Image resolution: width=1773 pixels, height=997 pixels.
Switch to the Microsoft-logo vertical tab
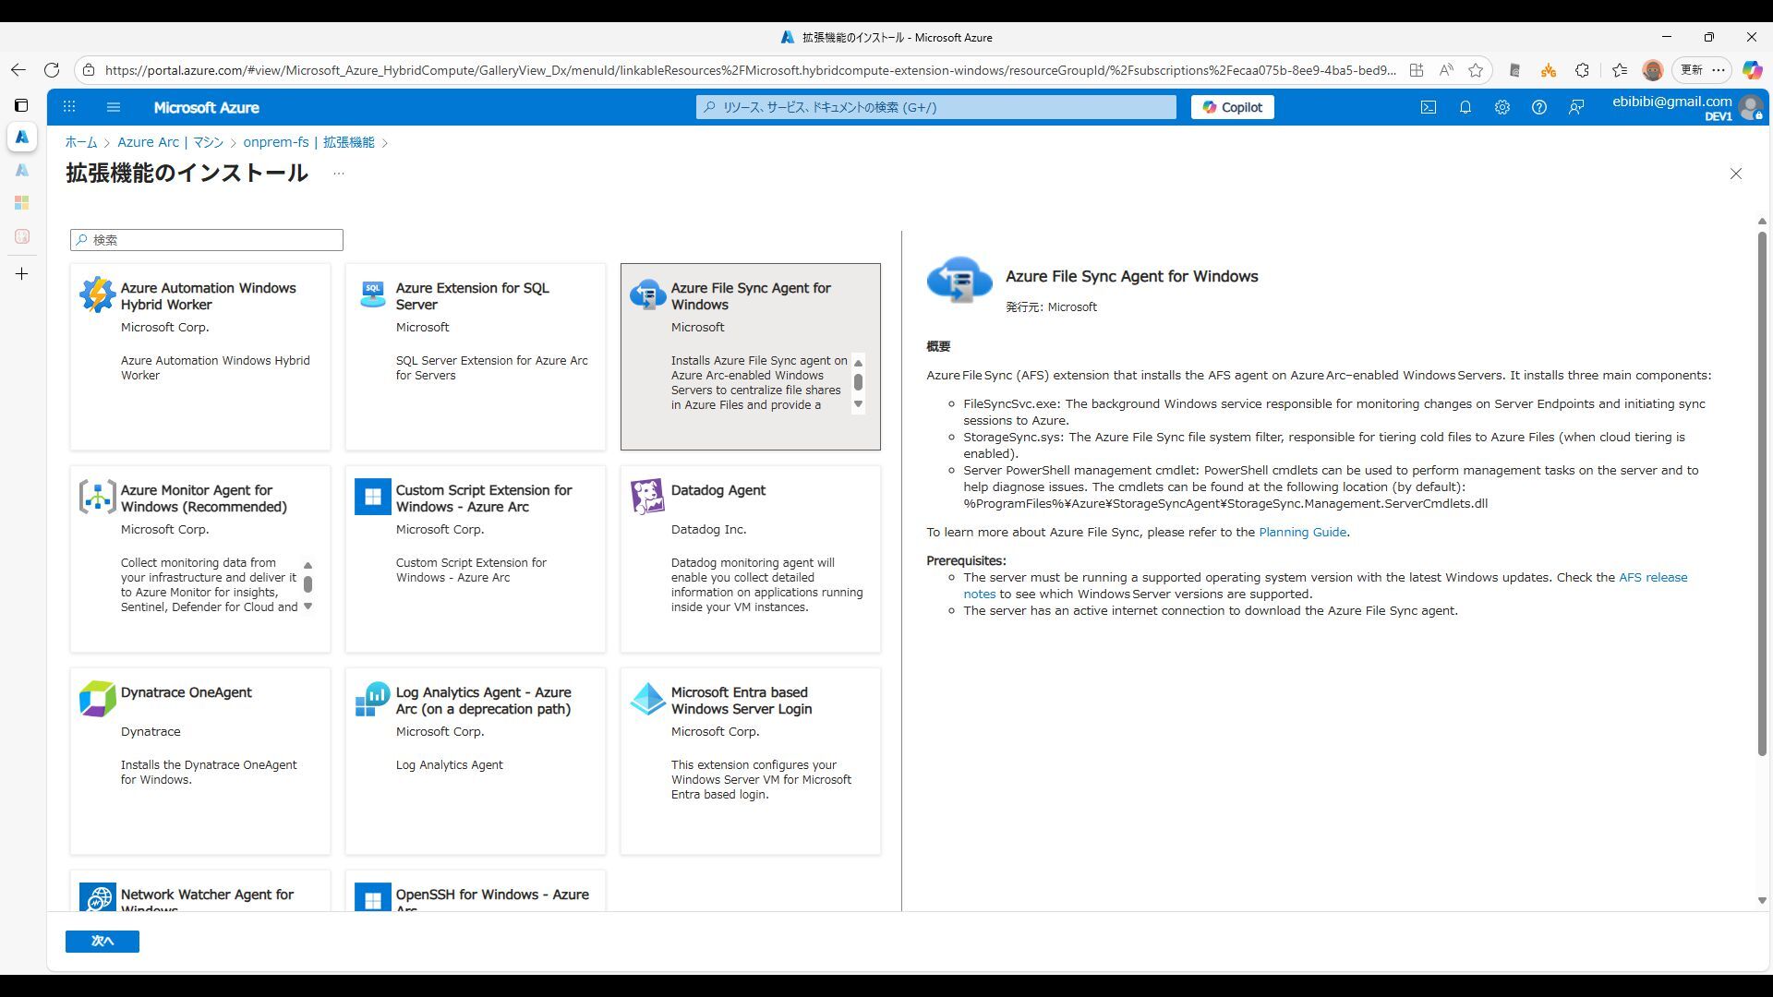(21, 203)
